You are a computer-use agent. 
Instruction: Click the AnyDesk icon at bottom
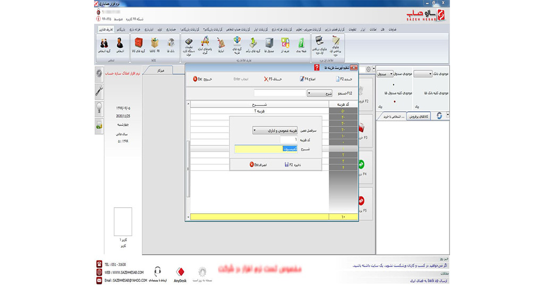pyautogui.click(x=180, y=273)
